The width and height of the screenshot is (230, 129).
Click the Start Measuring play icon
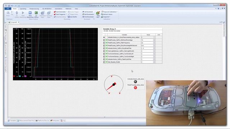(23, 13)
